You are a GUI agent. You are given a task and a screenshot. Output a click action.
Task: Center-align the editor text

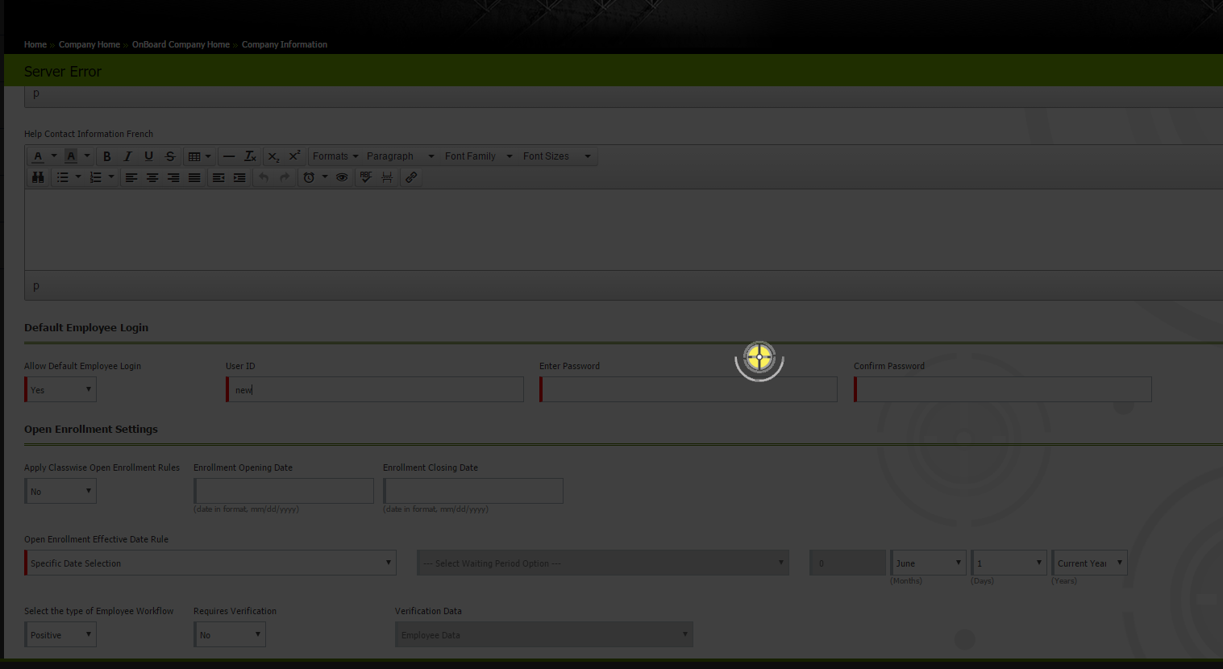coord(152,177)
